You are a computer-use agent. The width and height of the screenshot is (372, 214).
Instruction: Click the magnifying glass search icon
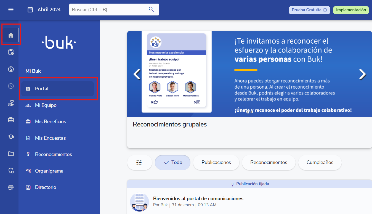151,9
